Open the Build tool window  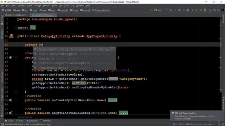tap(20, 121)
